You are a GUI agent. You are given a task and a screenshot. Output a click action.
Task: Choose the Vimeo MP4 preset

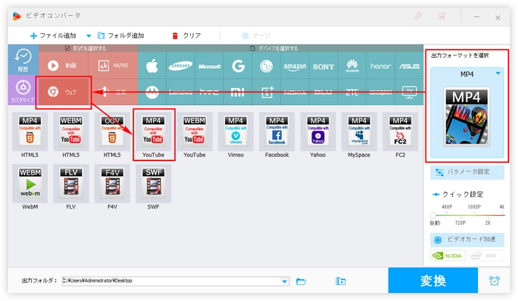[235, 135]
